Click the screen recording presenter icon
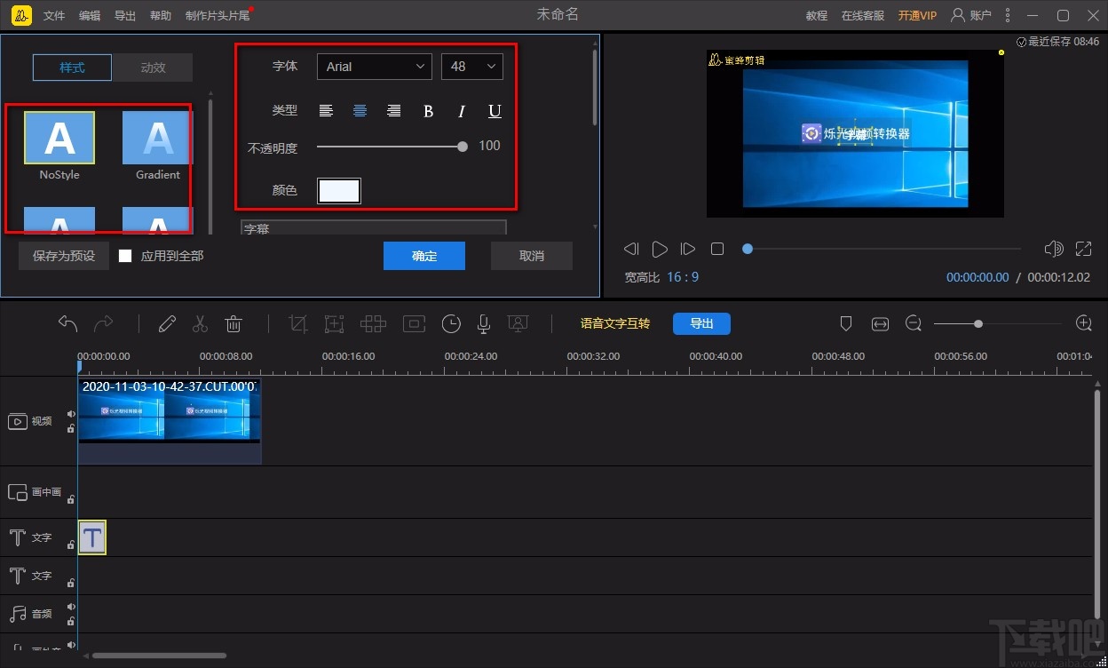 [518, 324]
